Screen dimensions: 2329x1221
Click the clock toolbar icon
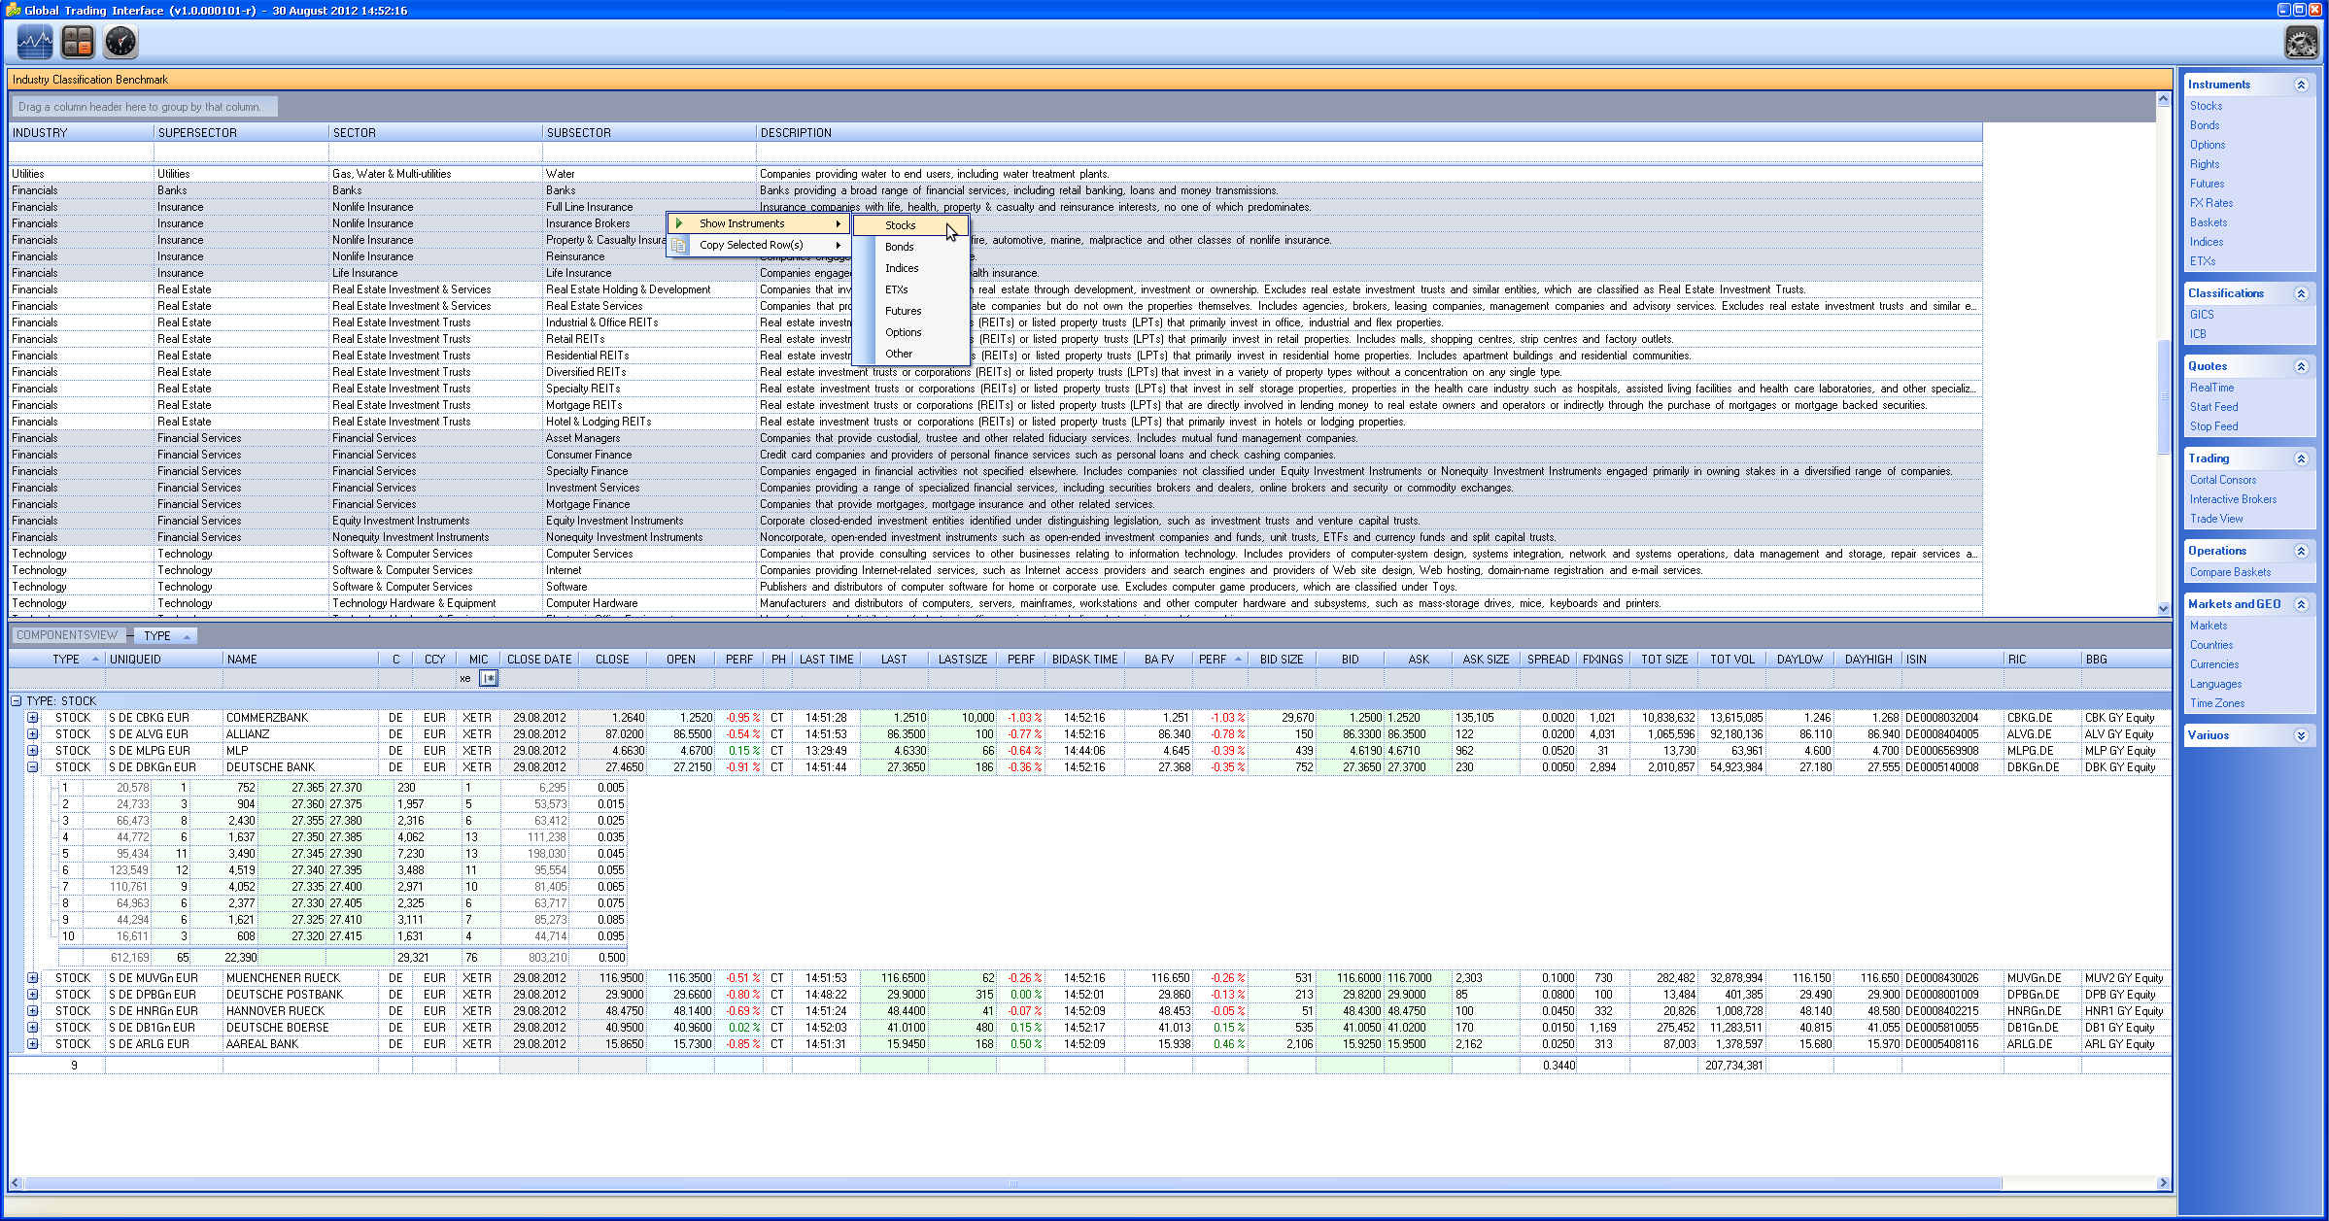120,42
